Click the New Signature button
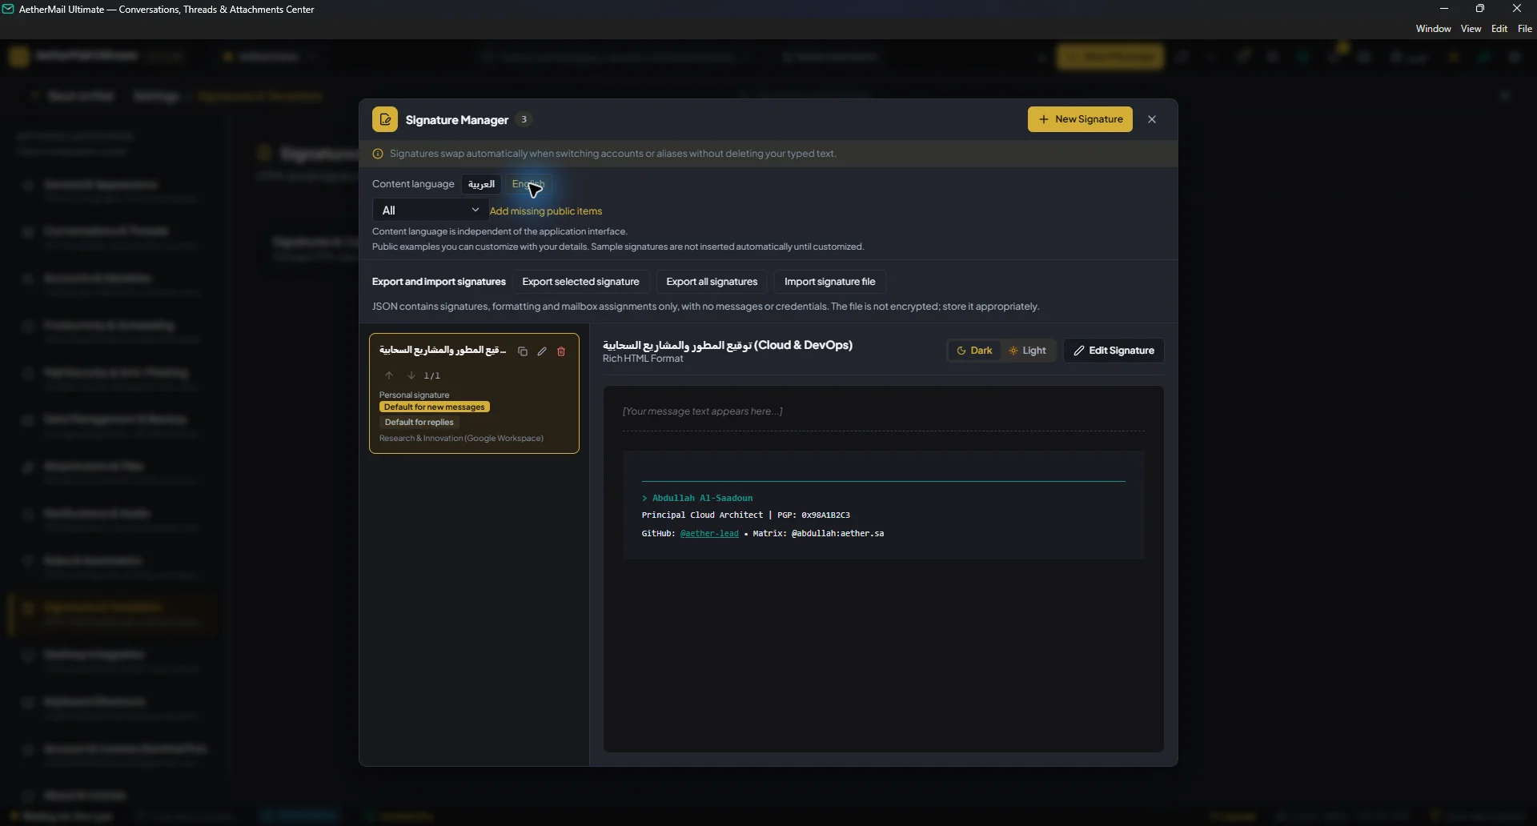The image size is (1537, 826). click(1080, 119)
